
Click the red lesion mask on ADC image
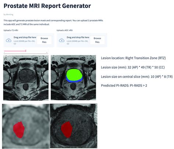[19, 130]
